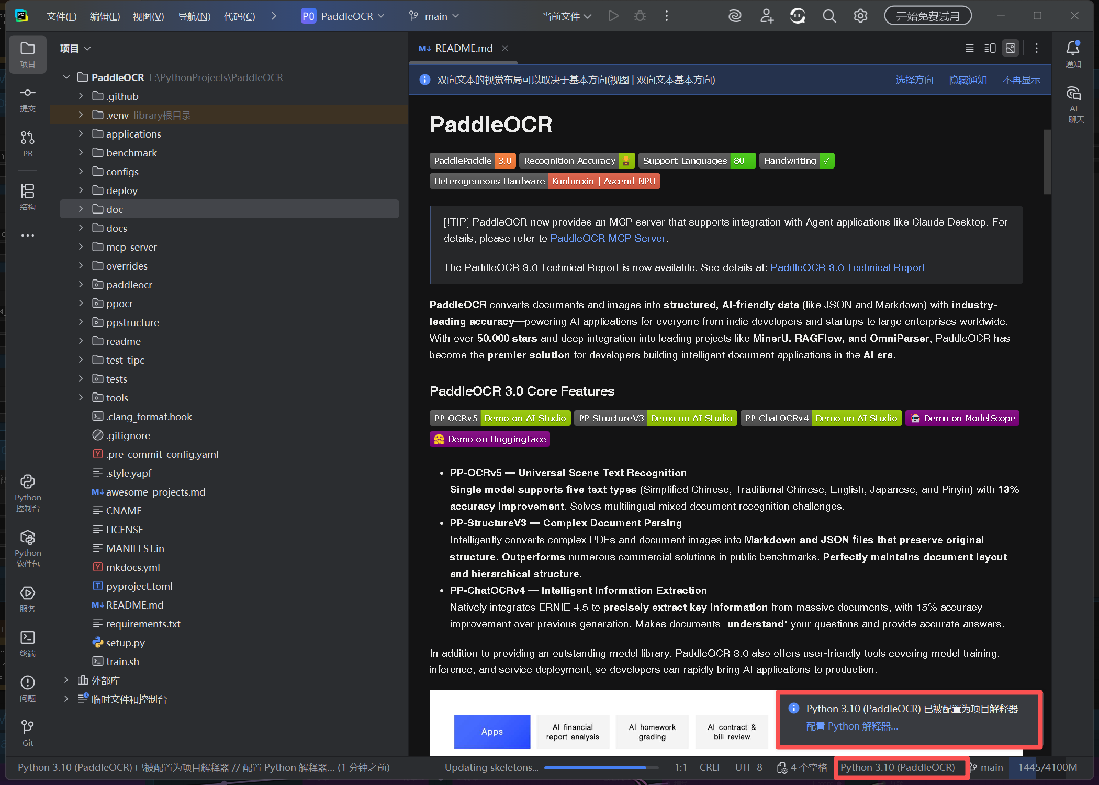The image size is (1099, 785).
Task: Open the Commit tool window
Action: 27,99
